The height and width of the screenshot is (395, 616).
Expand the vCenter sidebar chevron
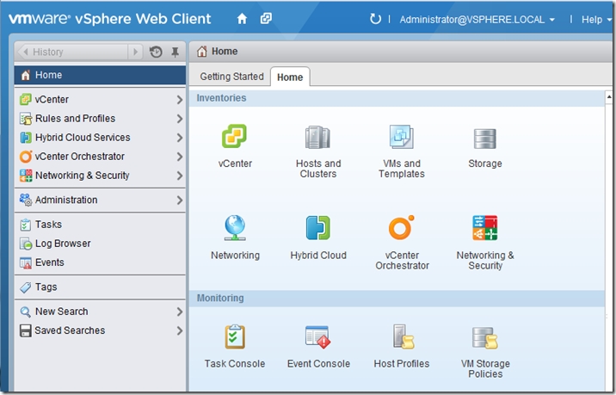[x=180, y=100]
